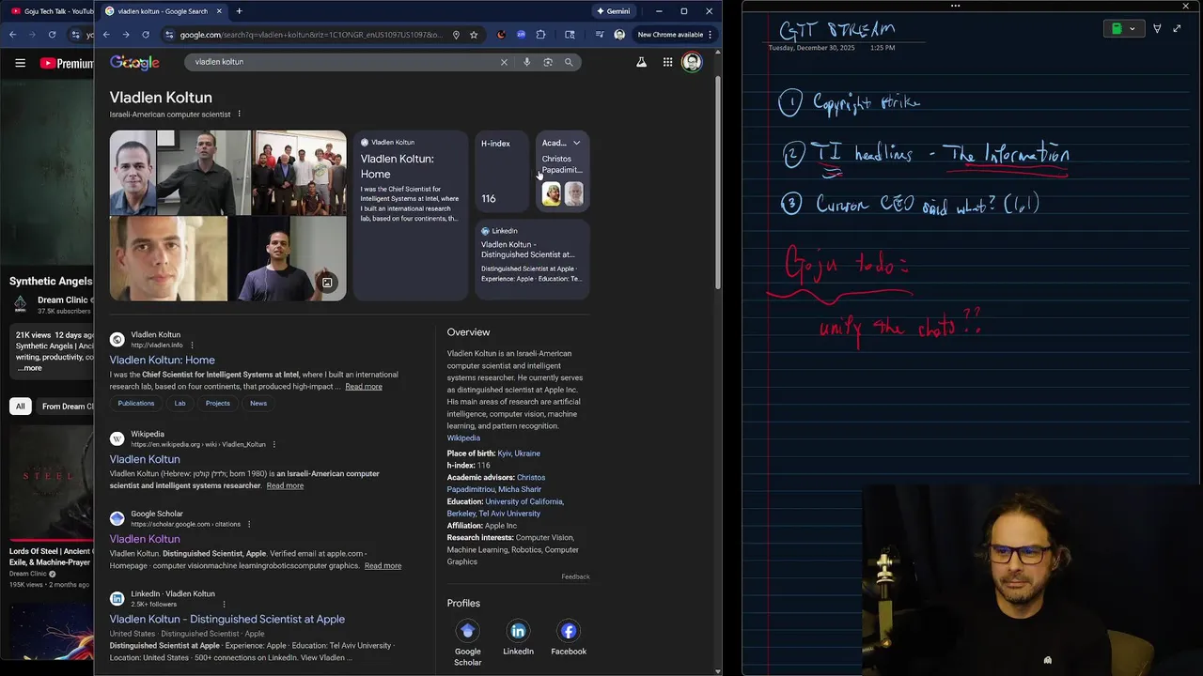Viewport: 1203px width, 676px height.
Task: Open Google account profile picture
Action: pos(692,62)
